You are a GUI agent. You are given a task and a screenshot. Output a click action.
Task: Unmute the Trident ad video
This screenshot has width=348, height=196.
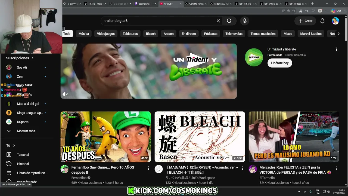(65, 94)
